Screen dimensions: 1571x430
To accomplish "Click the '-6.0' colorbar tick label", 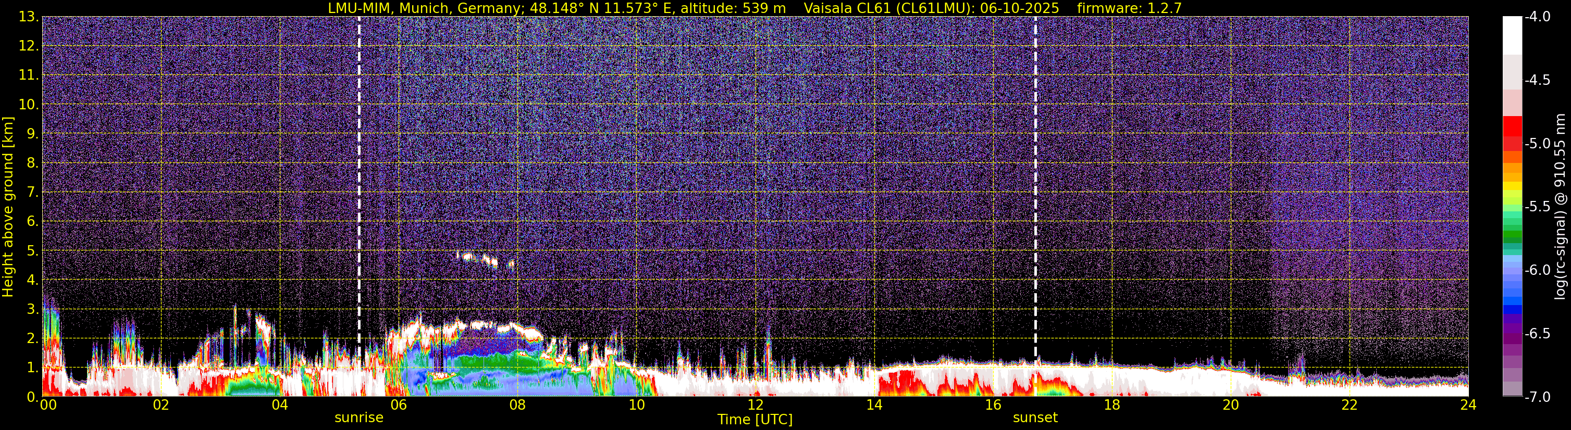I will pyautogui.click(x=1537, y=270).
